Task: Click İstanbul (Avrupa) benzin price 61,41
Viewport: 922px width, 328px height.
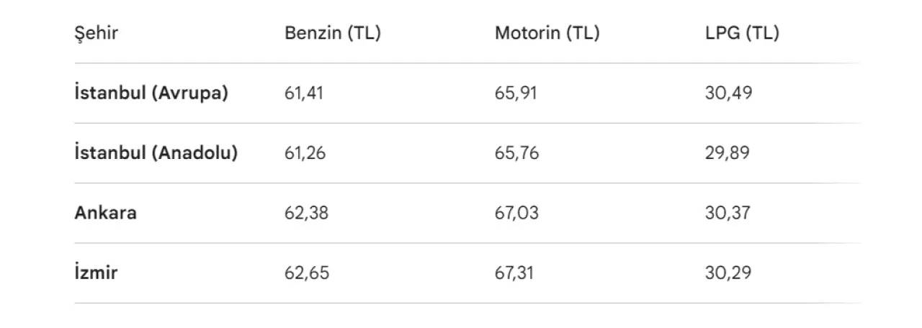Action: pos(304,94)
